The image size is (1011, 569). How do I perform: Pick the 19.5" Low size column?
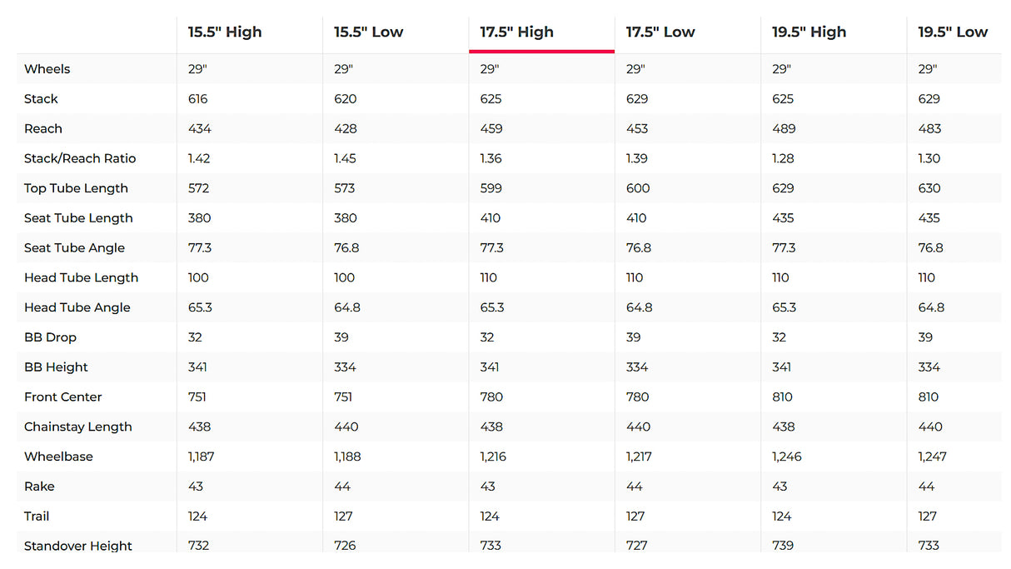[953, 32]
